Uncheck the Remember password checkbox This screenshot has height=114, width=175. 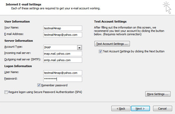[x=39, y=85]
